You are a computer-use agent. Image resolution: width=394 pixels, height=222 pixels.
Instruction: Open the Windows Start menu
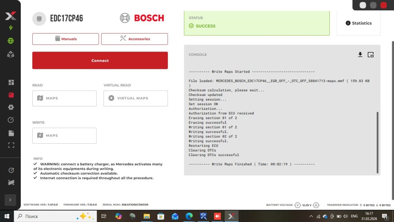pyautogui.click(x=7, y=216)
